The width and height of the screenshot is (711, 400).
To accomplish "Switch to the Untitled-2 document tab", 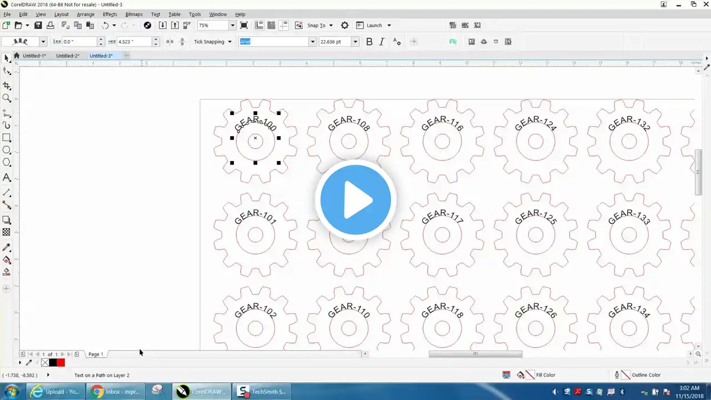I will (x=67, y=56).
